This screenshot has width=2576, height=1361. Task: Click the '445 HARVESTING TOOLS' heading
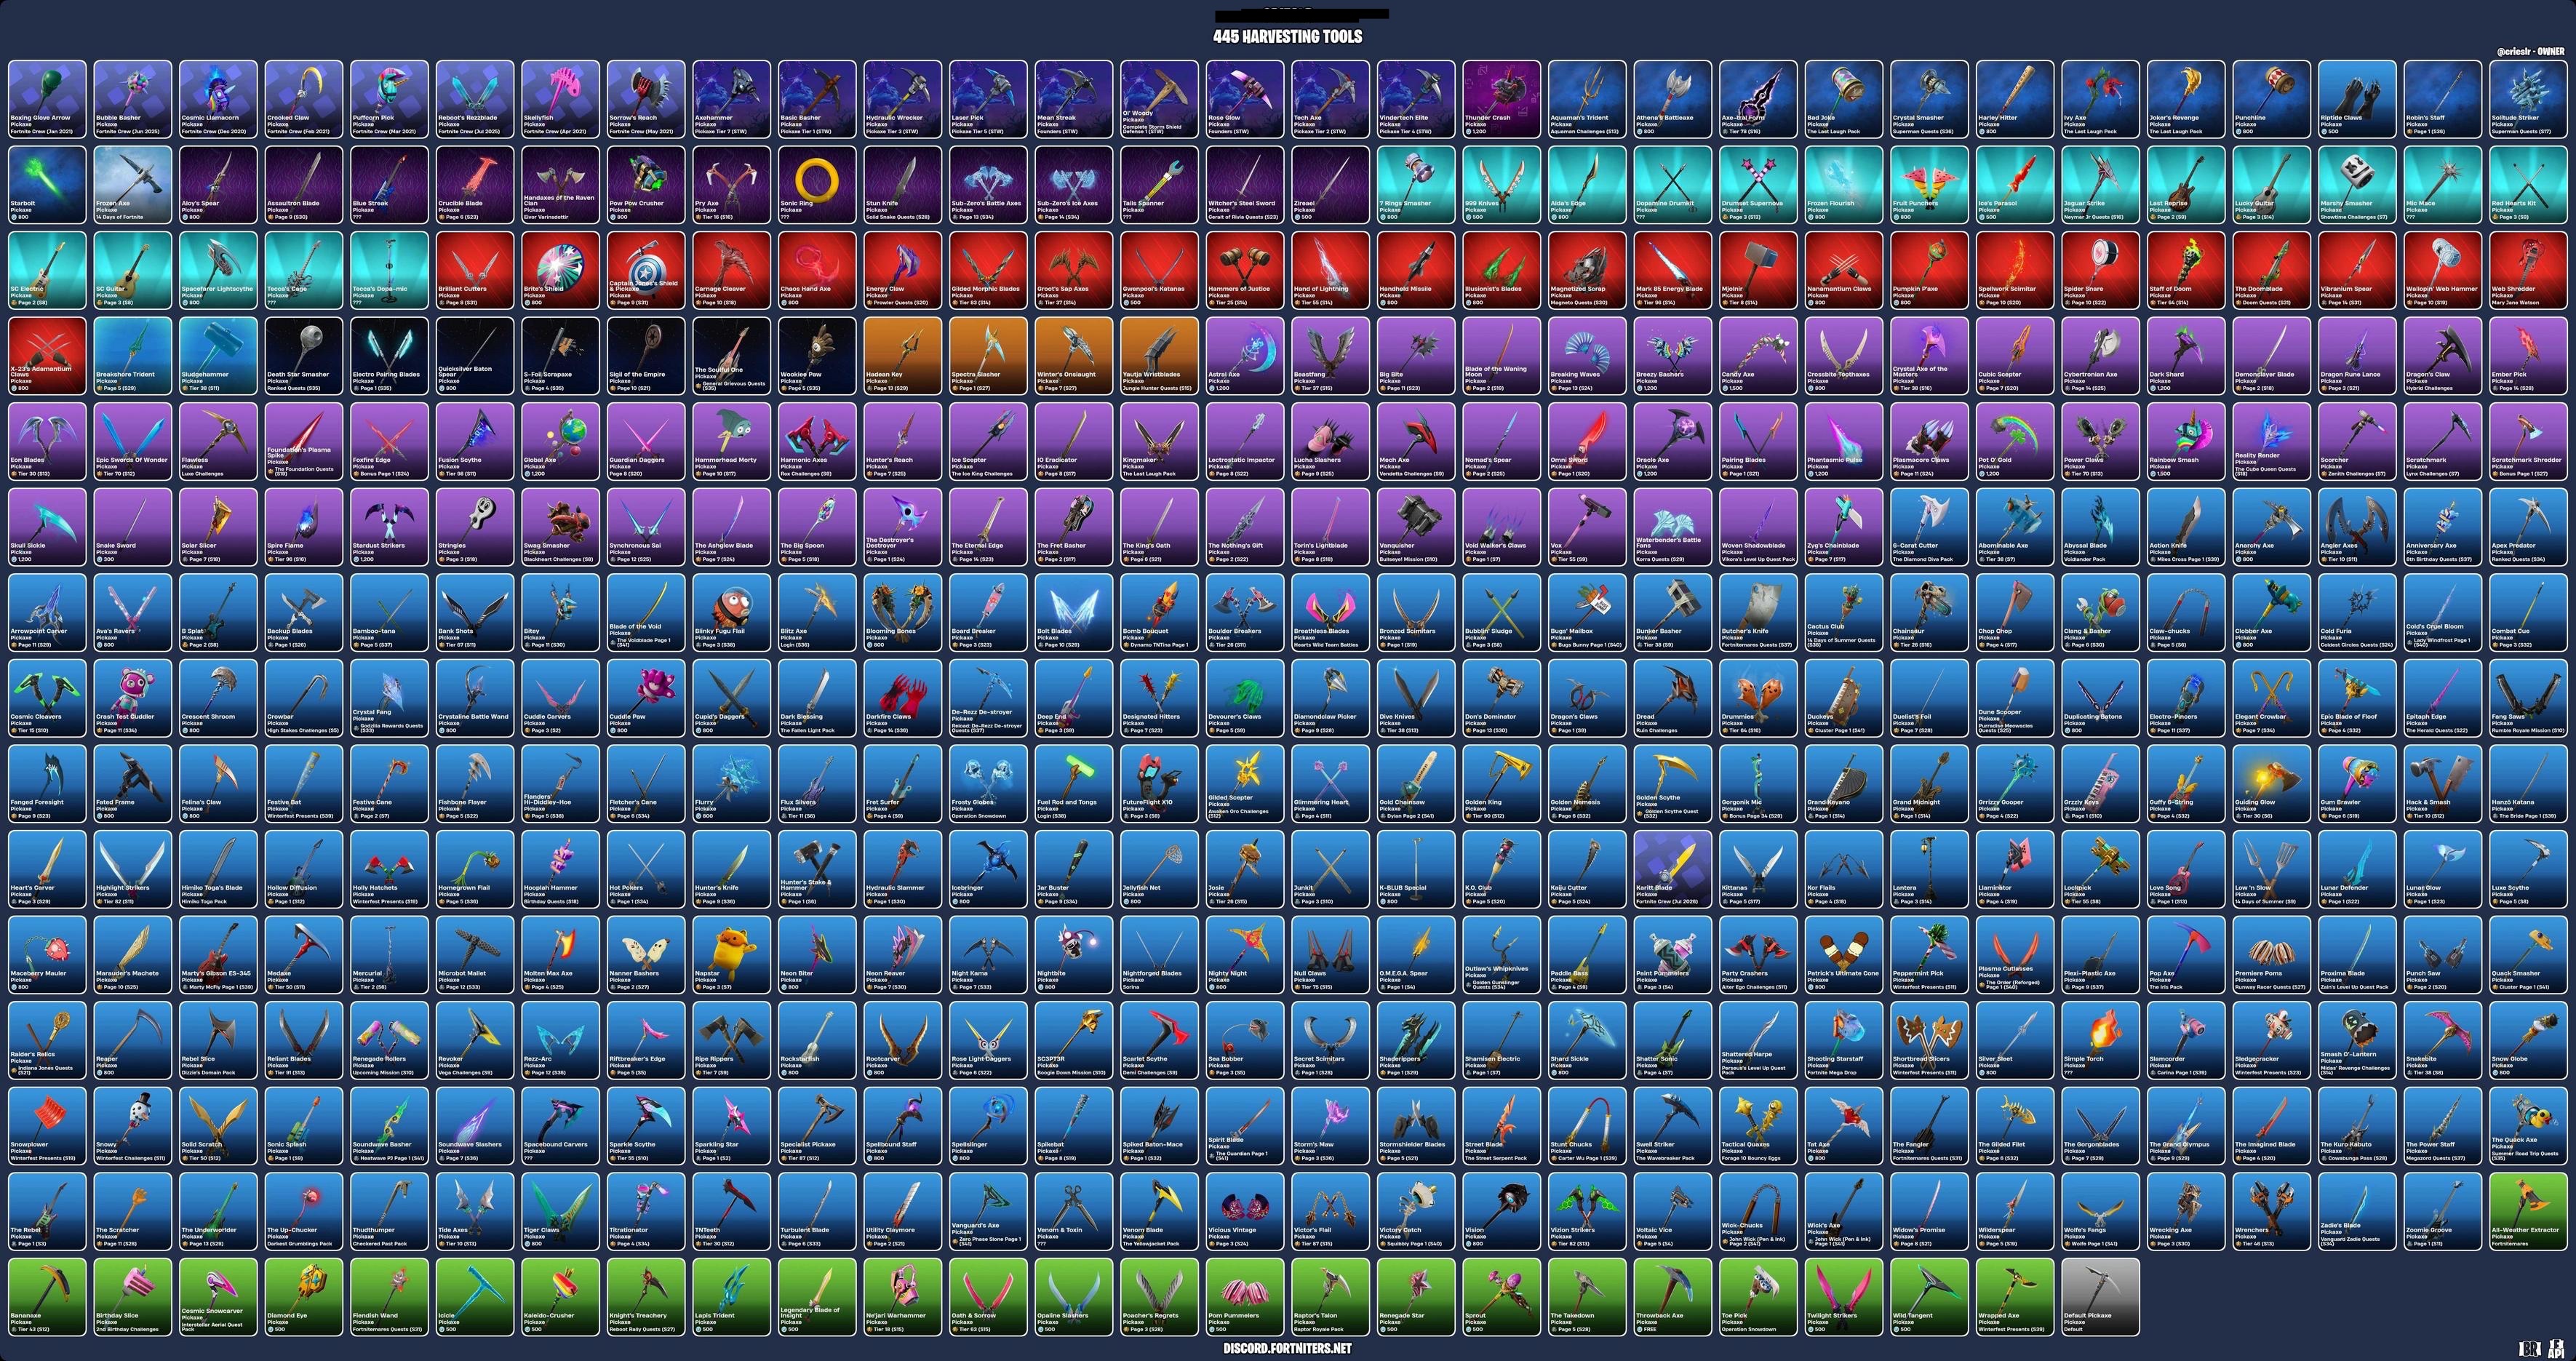click(1288, 36)
